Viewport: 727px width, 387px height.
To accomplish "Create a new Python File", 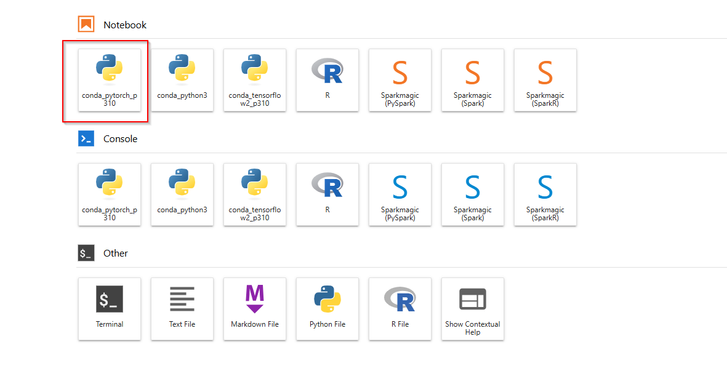I will pyautogui.click(x=327, y=309).
